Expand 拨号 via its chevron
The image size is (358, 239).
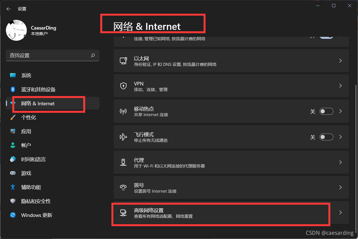coord(340,187)
